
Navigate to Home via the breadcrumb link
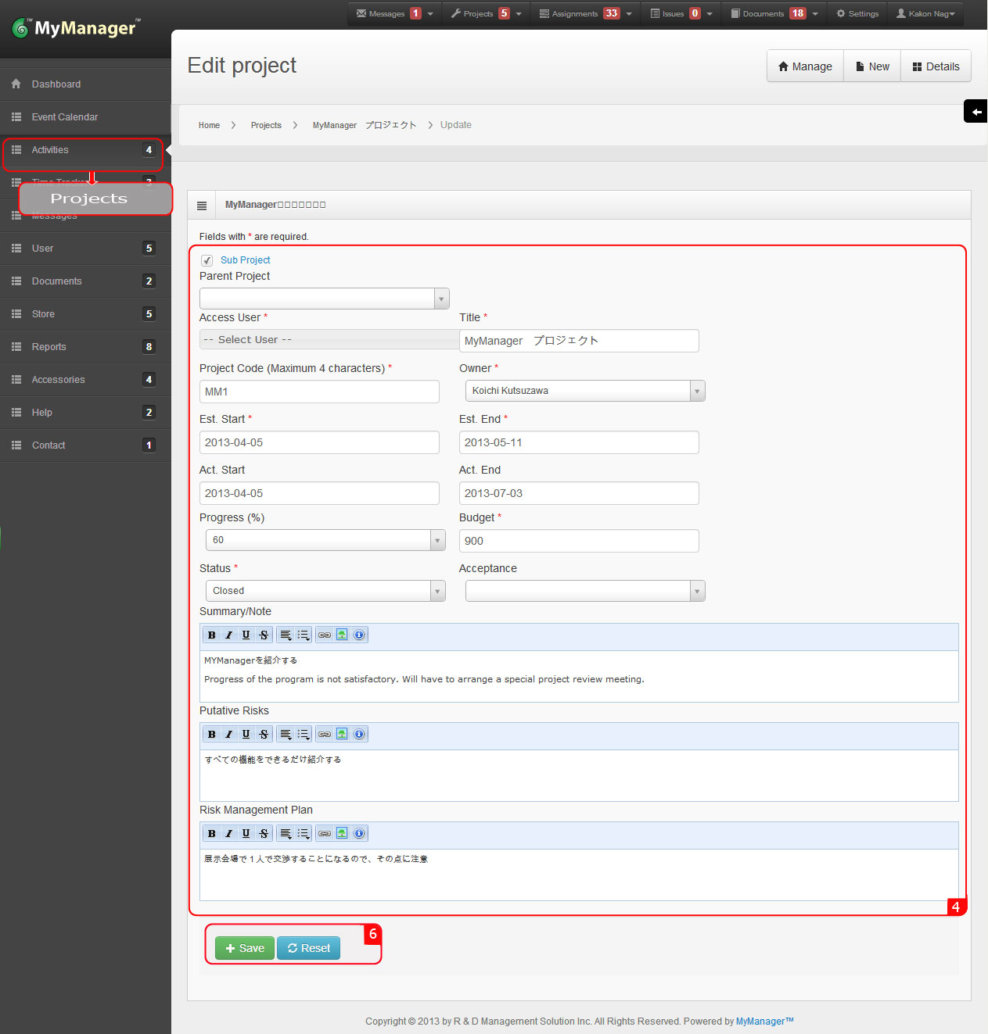tap(209, 125)
